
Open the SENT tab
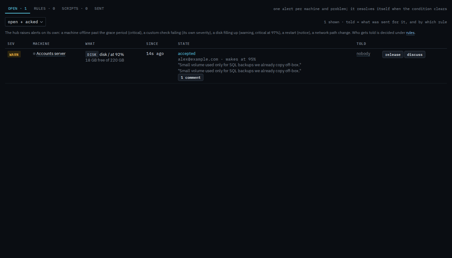point(99,8)
